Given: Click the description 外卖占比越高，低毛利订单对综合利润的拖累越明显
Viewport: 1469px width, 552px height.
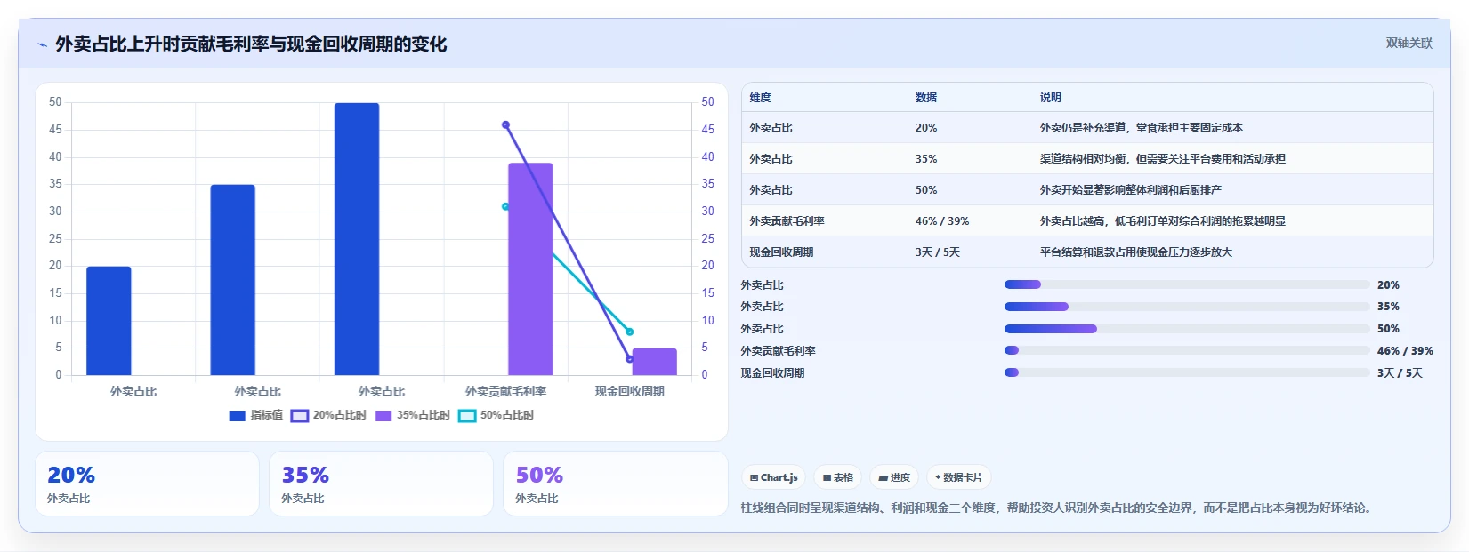Looking at the screenshot, I should click(x=1163, y=221).
